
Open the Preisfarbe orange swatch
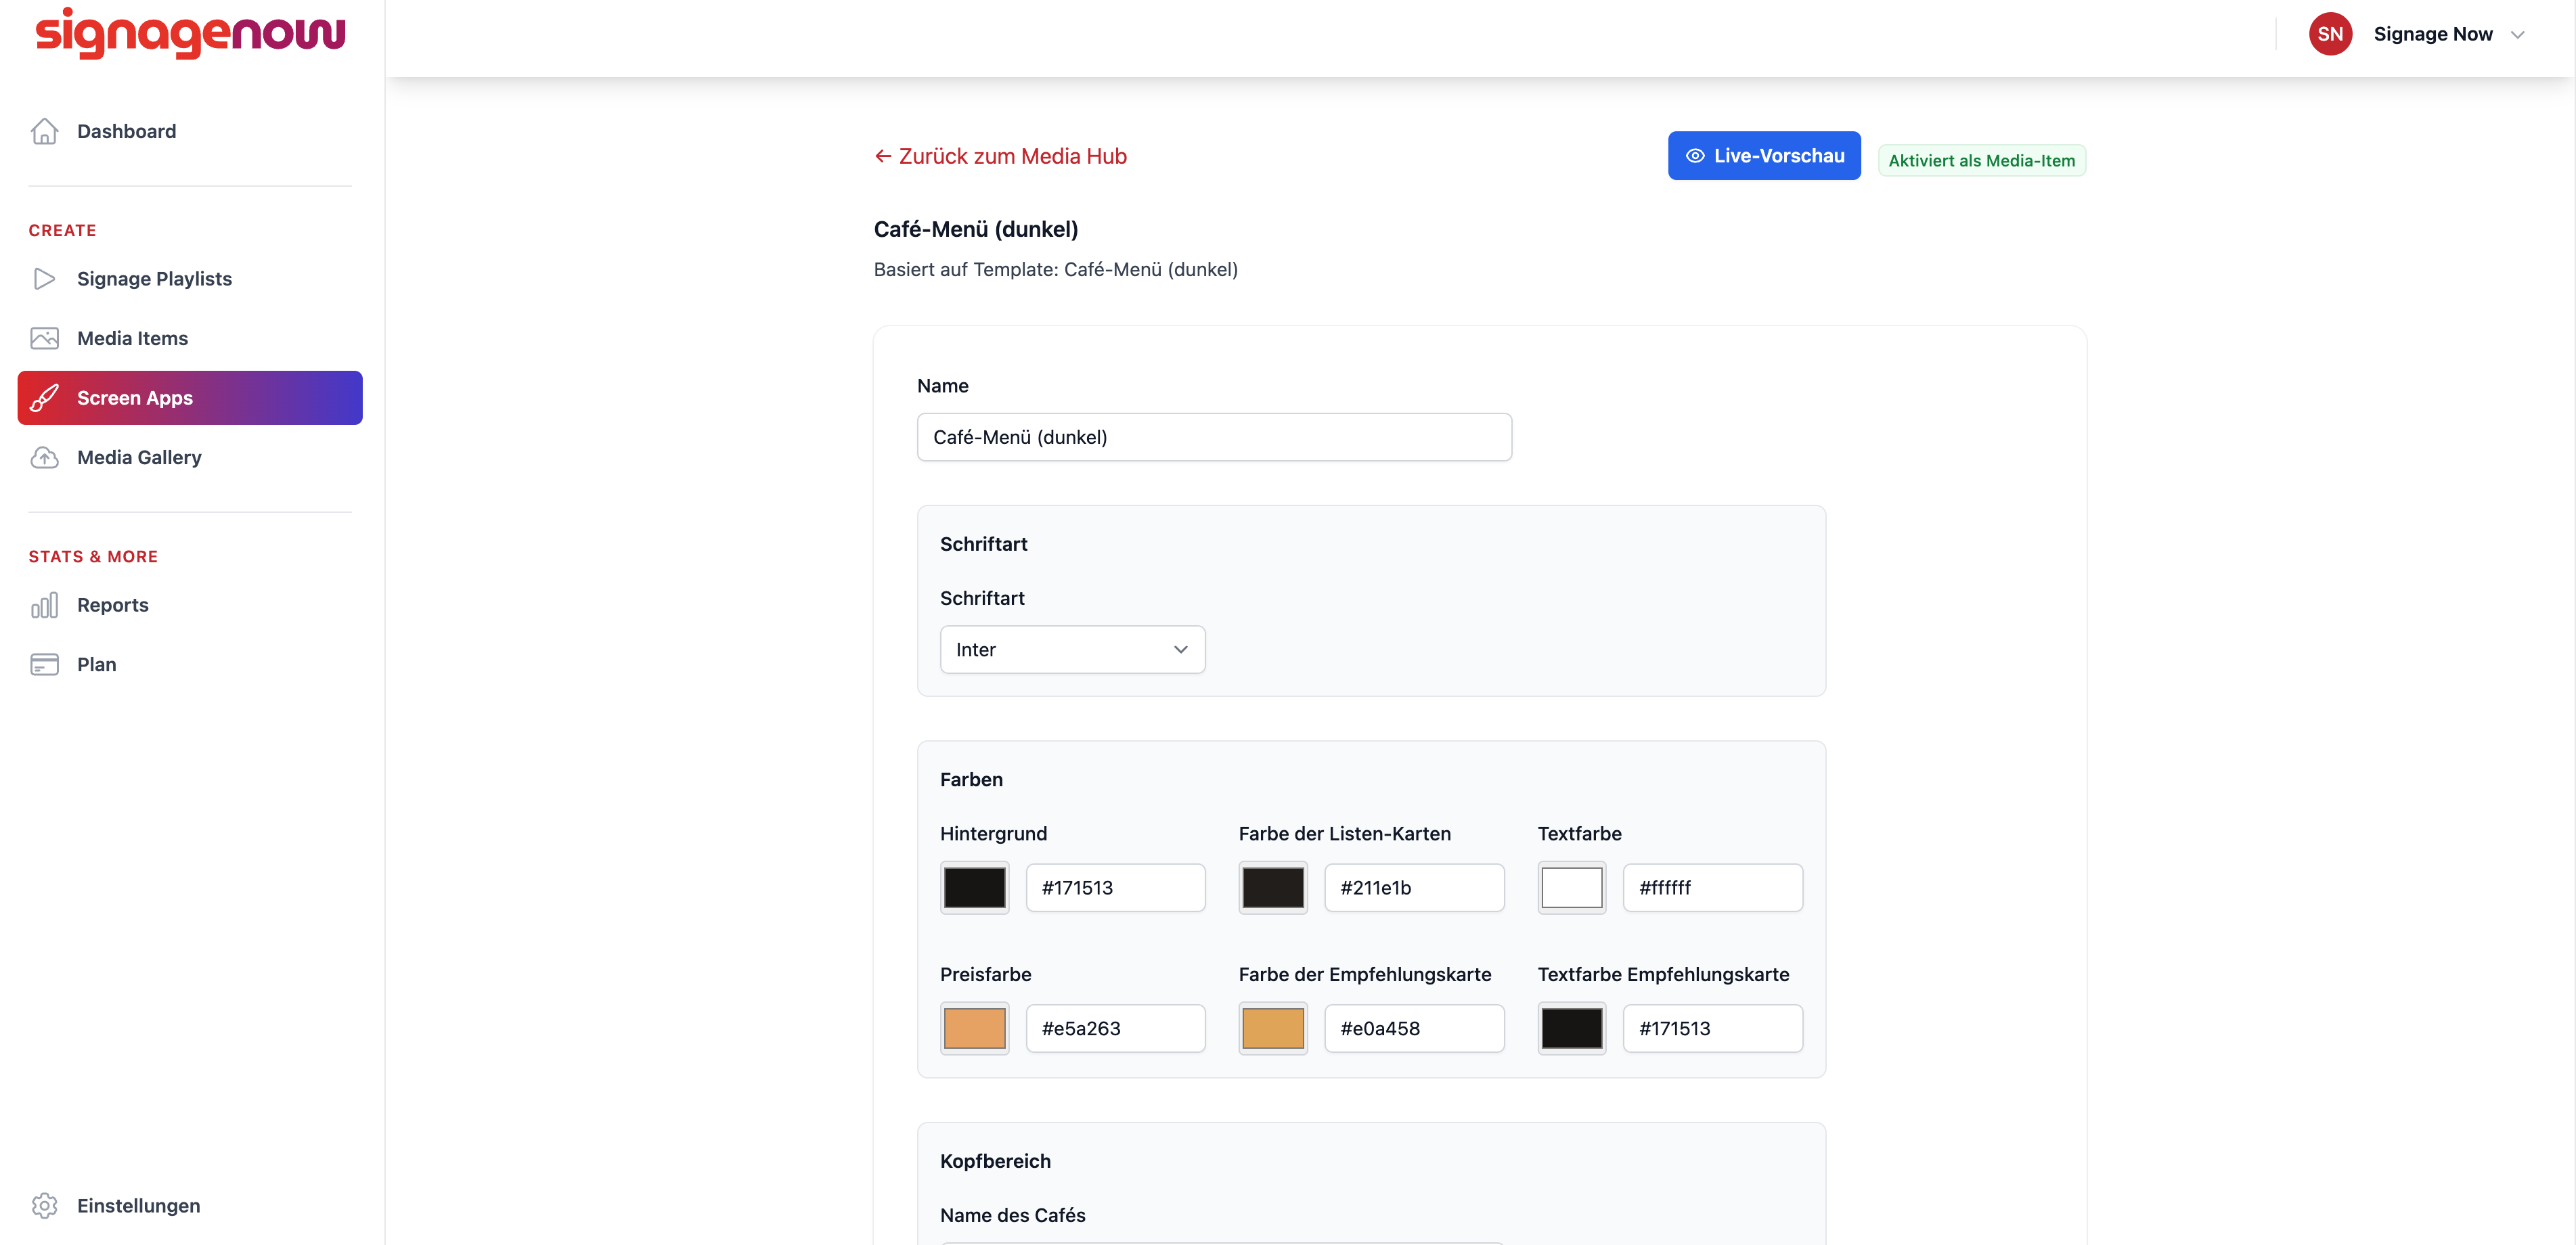(974, 1028)
